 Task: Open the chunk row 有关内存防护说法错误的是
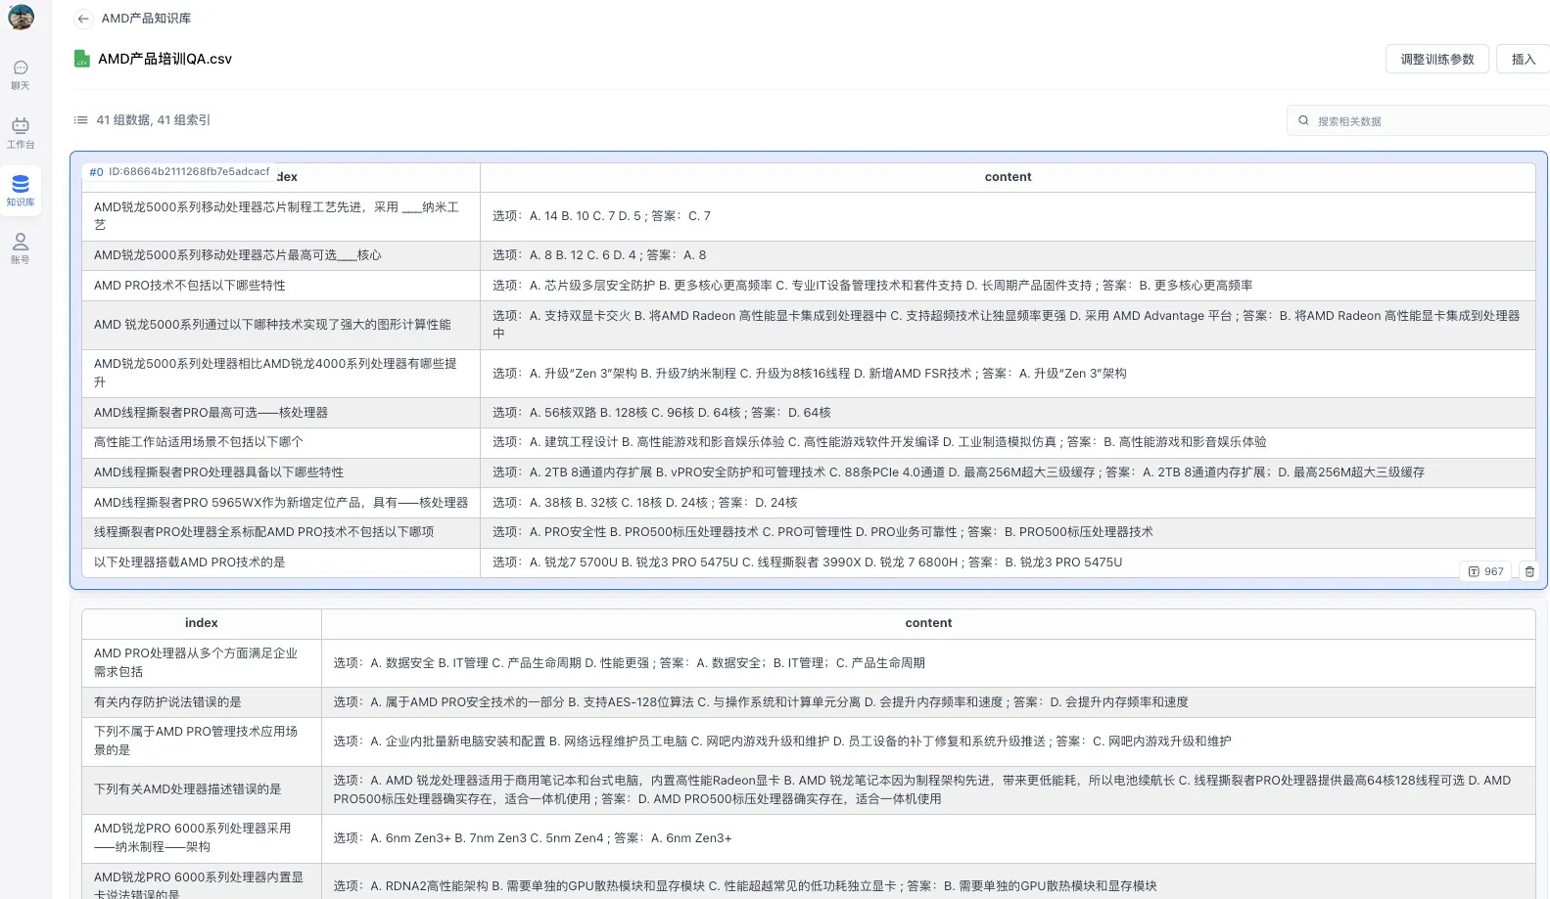pos(167,702)
